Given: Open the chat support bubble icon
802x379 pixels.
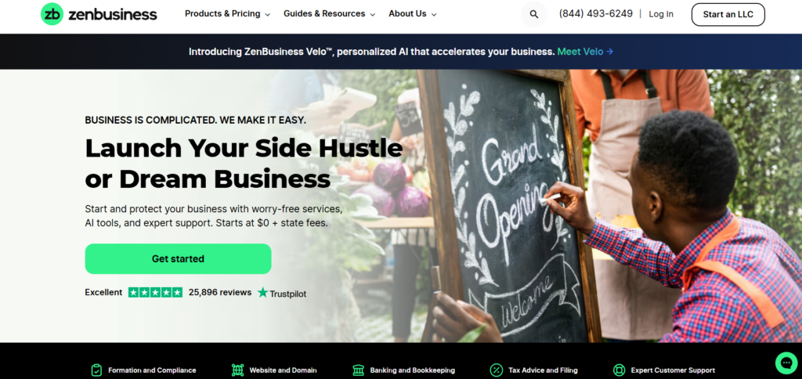Looking at the screenshot, I should pyautogui.click(x=786, y=363).
